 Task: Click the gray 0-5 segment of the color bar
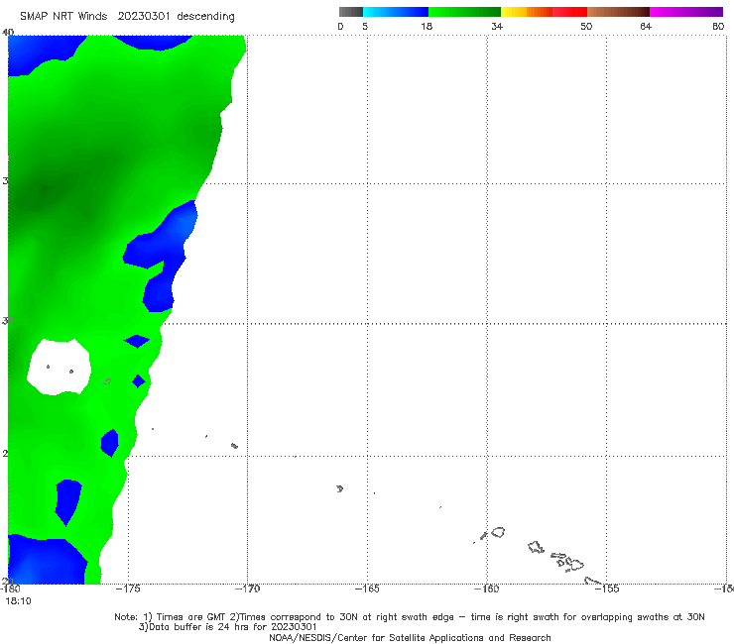click(351, 12)
